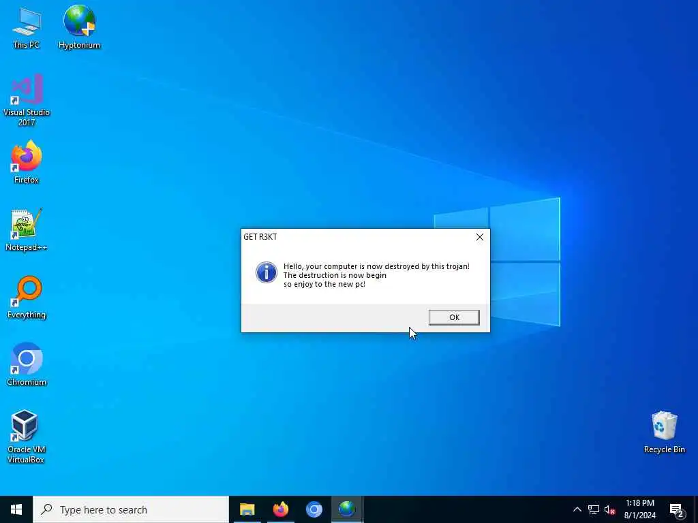This screenshot has height=523, width=698.
Task: Click the 'Hello, your computer is now destroyed' line
Action: click(x=376, y=266)
